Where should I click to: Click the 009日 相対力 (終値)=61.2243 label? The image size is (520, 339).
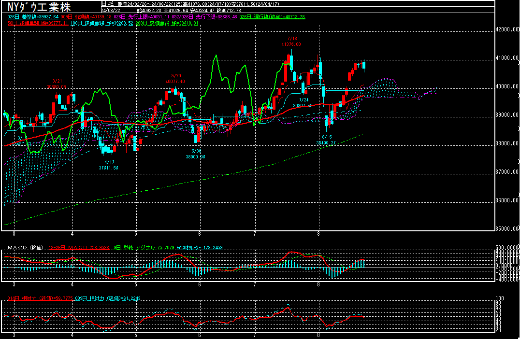pyautogui.click(x=108, y=298)
